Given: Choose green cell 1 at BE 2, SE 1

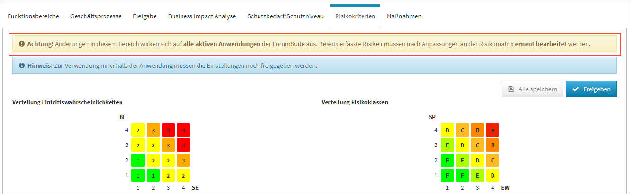Looking at the screenshot, I should tap(138, 160).
